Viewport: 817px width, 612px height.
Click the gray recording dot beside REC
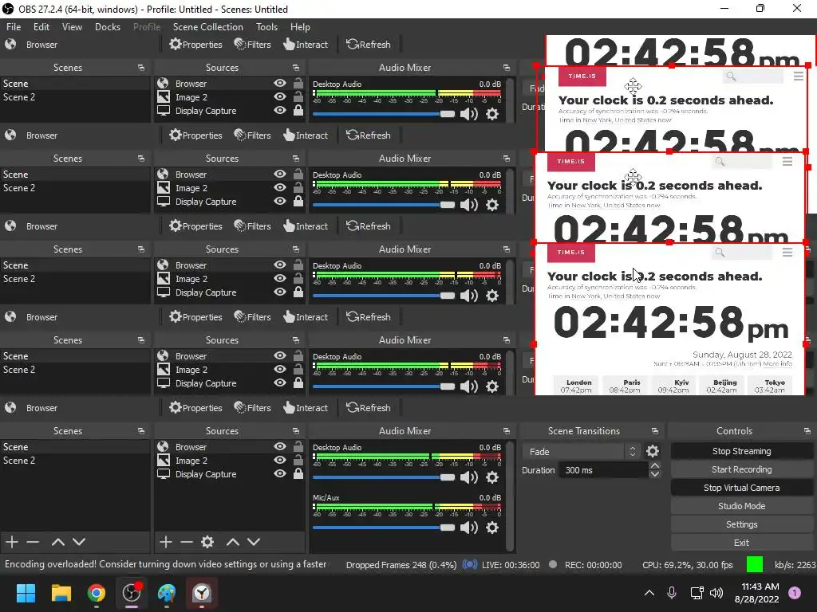[553, 564]
